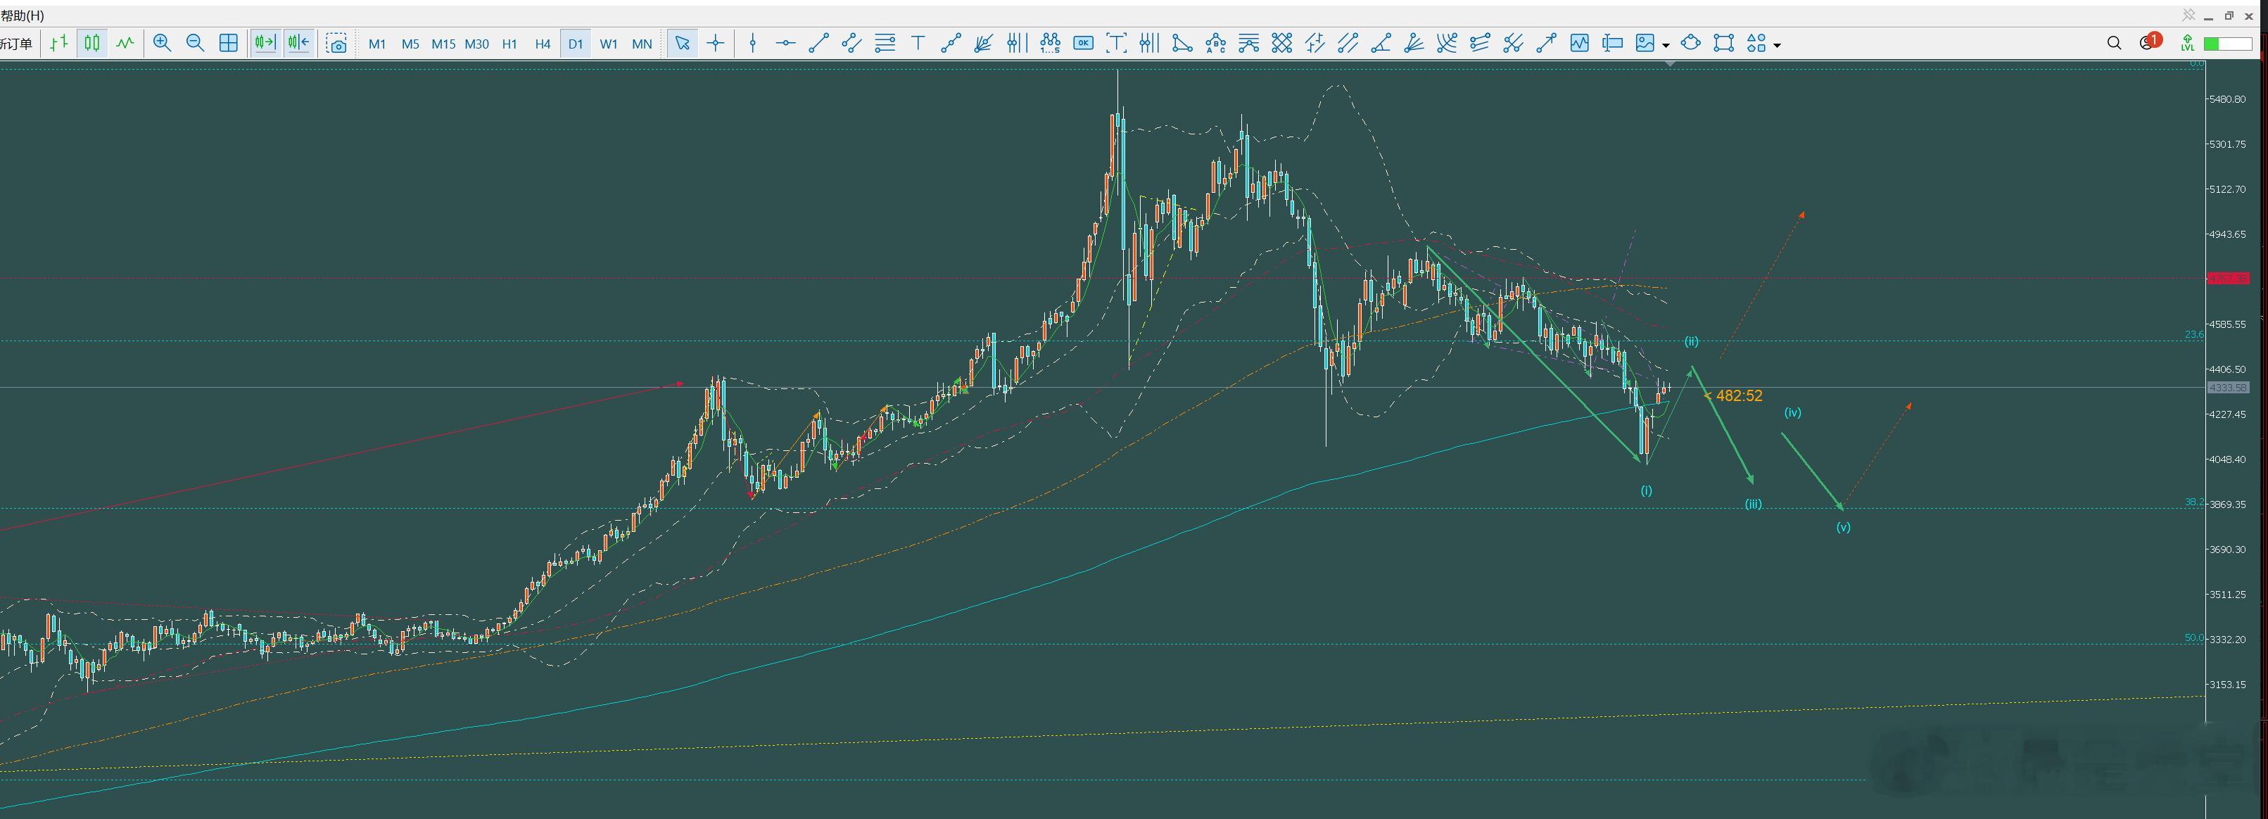2268x819 pixels.
Task: Expand the bitmap image tool dropdown
Action: click(1666, 45)
